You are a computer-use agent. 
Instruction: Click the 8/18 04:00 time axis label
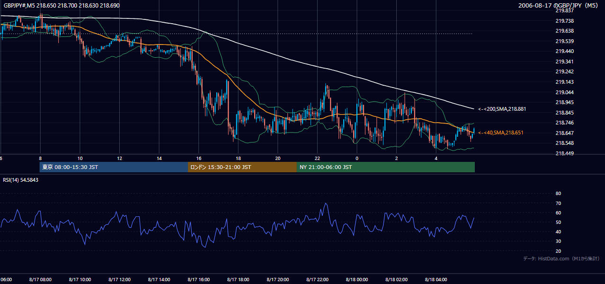436,279
